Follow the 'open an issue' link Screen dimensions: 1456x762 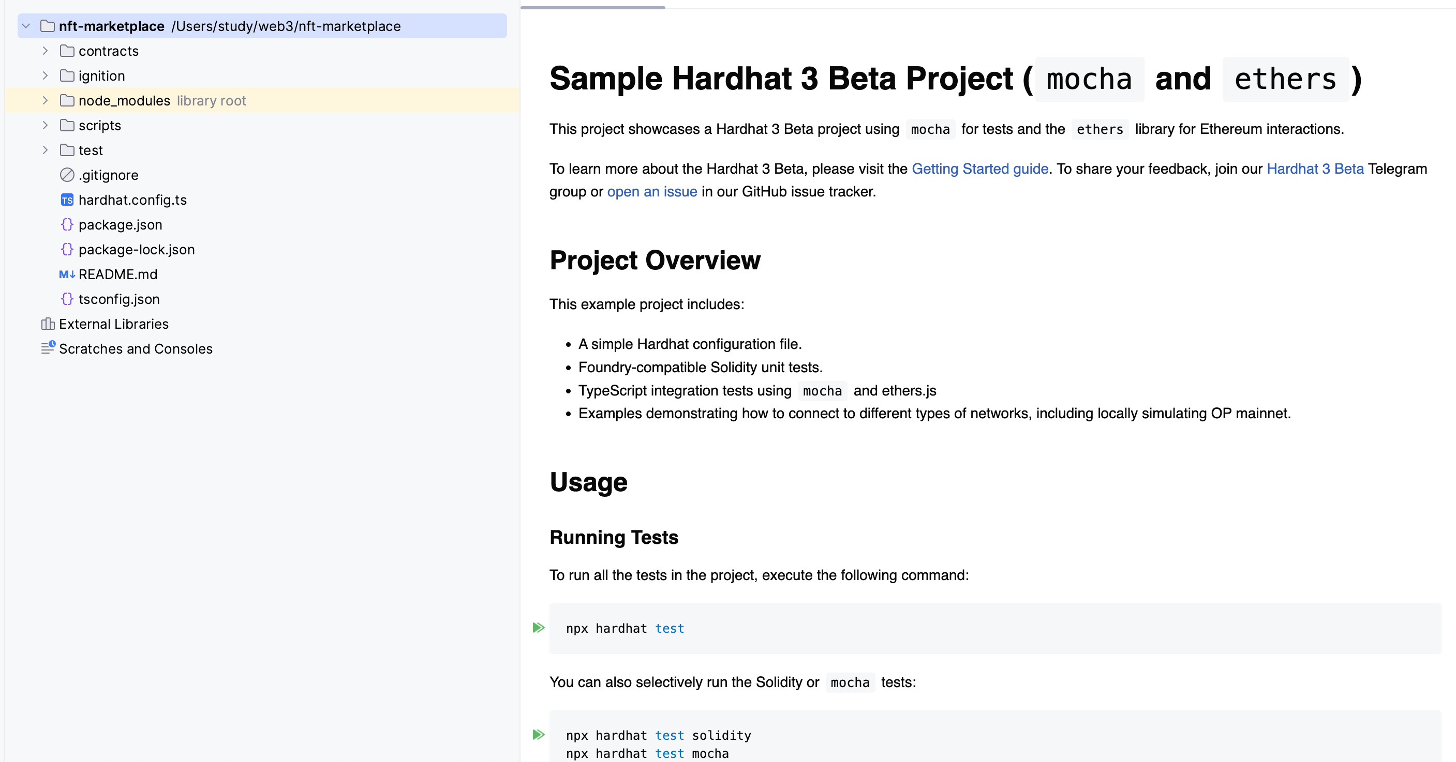652,191
